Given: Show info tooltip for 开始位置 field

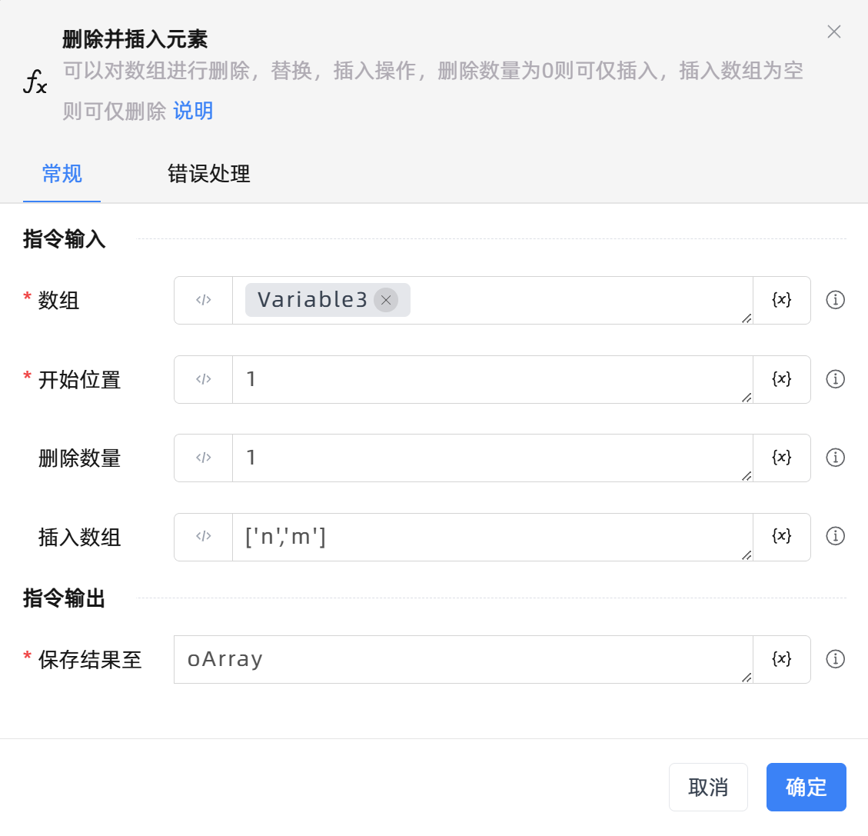Looking at the screenshot, I should coord(835,379).
